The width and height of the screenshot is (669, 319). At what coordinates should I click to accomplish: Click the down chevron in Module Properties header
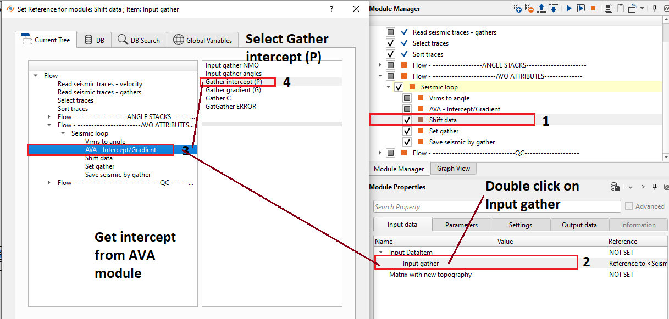coord(631,187)
